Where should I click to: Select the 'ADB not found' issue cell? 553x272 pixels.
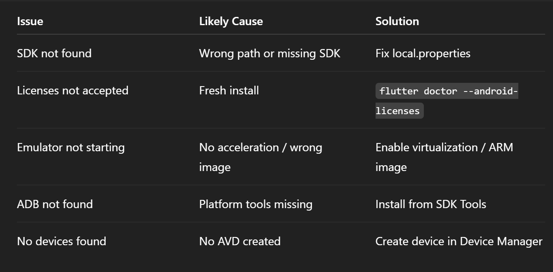coord(55,204)
